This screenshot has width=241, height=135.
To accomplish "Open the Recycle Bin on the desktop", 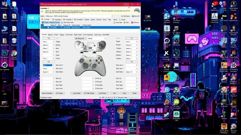I will (14, 41).
